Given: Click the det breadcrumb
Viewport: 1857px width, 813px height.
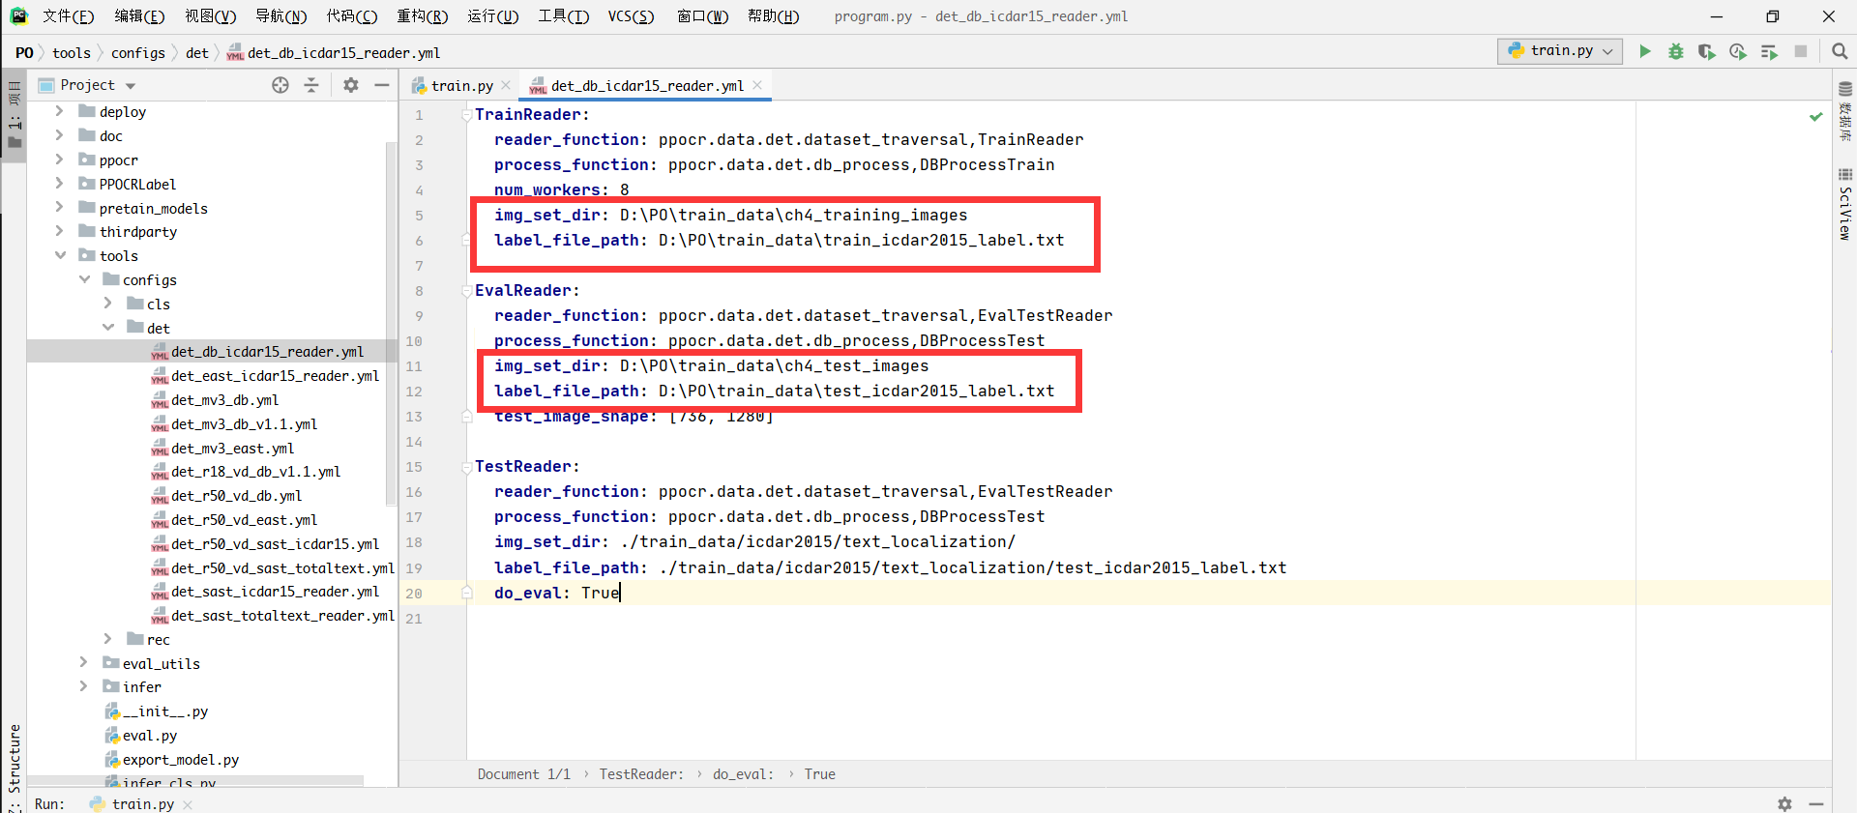Looking at the screenshot, I should [x=197, y=53].
